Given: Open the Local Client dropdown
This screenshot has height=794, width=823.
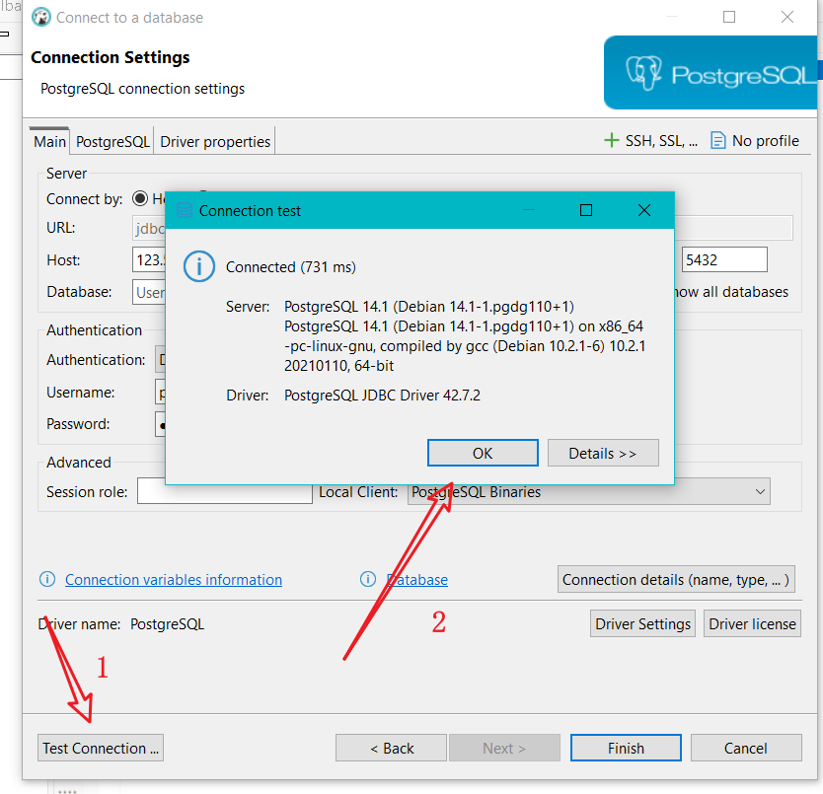Looking at the screenshot, I should coord(759,491).
